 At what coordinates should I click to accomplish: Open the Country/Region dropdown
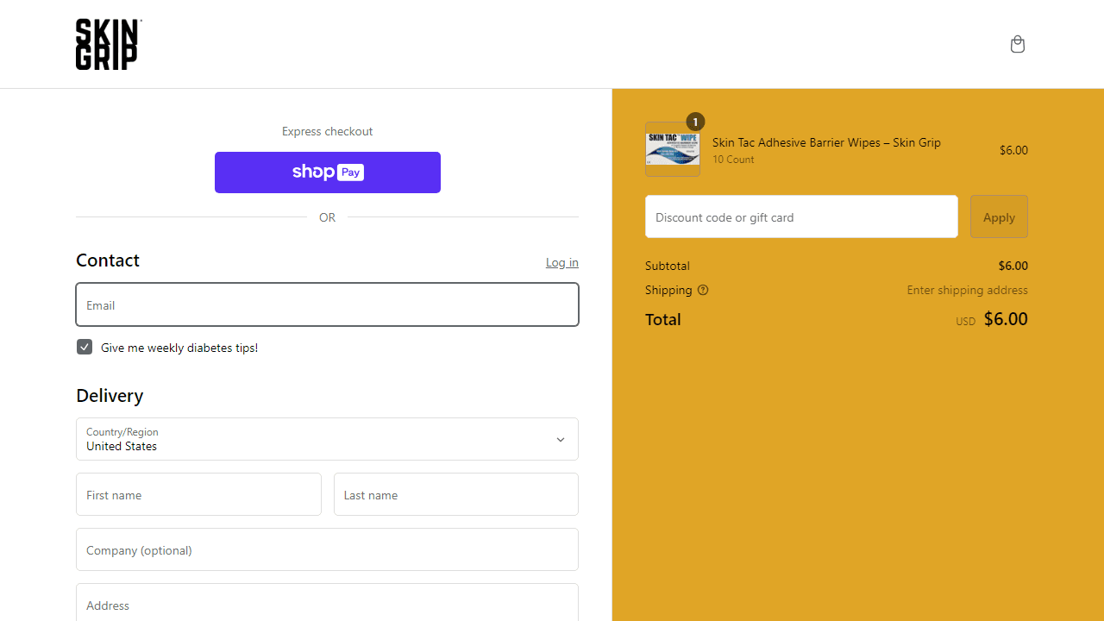(327, 439)
